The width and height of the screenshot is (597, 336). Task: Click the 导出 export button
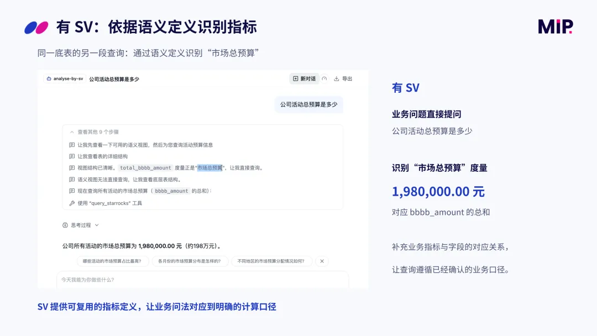[x=343, y=79]
